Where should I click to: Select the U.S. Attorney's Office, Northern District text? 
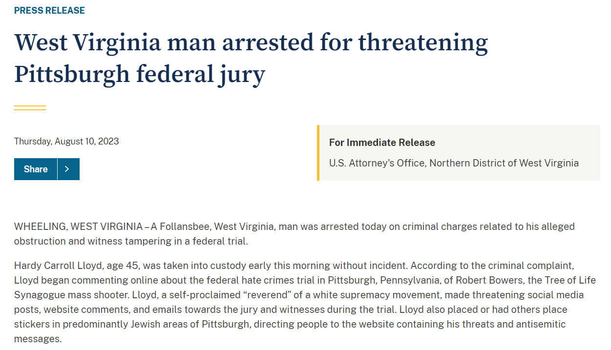click(x=453, y=163)
